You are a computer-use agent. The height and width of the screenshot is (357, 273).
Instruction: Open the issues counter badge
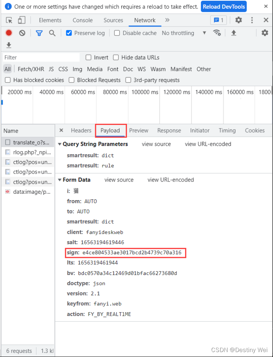(219, 20)
